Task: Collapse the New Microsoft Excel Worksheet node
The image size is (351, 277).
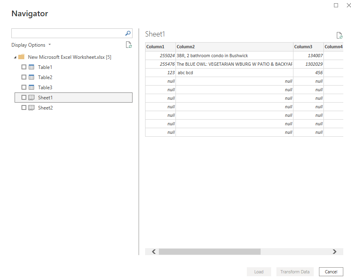Action: point(15,57)
